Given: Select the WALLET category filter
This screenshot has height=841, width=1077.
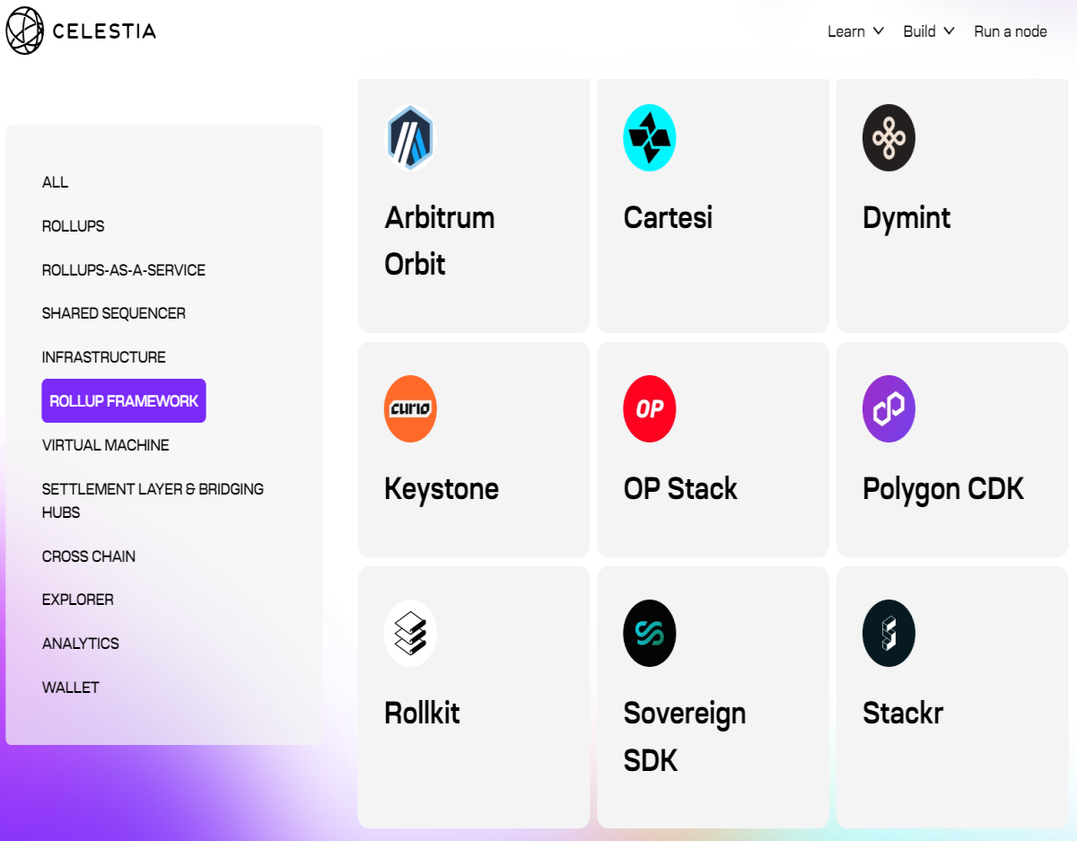Looking at the screenshot, I should (x=71, y=688).
